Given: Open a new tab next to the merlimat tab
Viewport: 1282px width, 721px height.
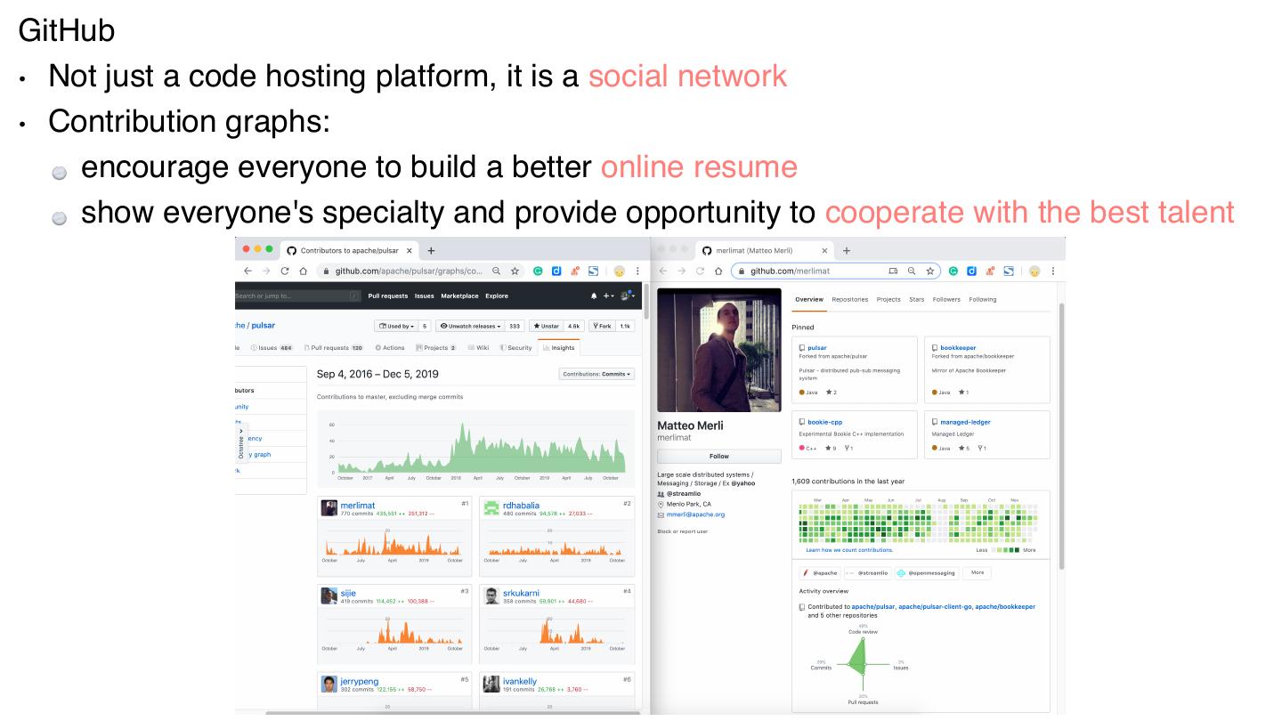Looking at the screenshot, I should 847,251.
